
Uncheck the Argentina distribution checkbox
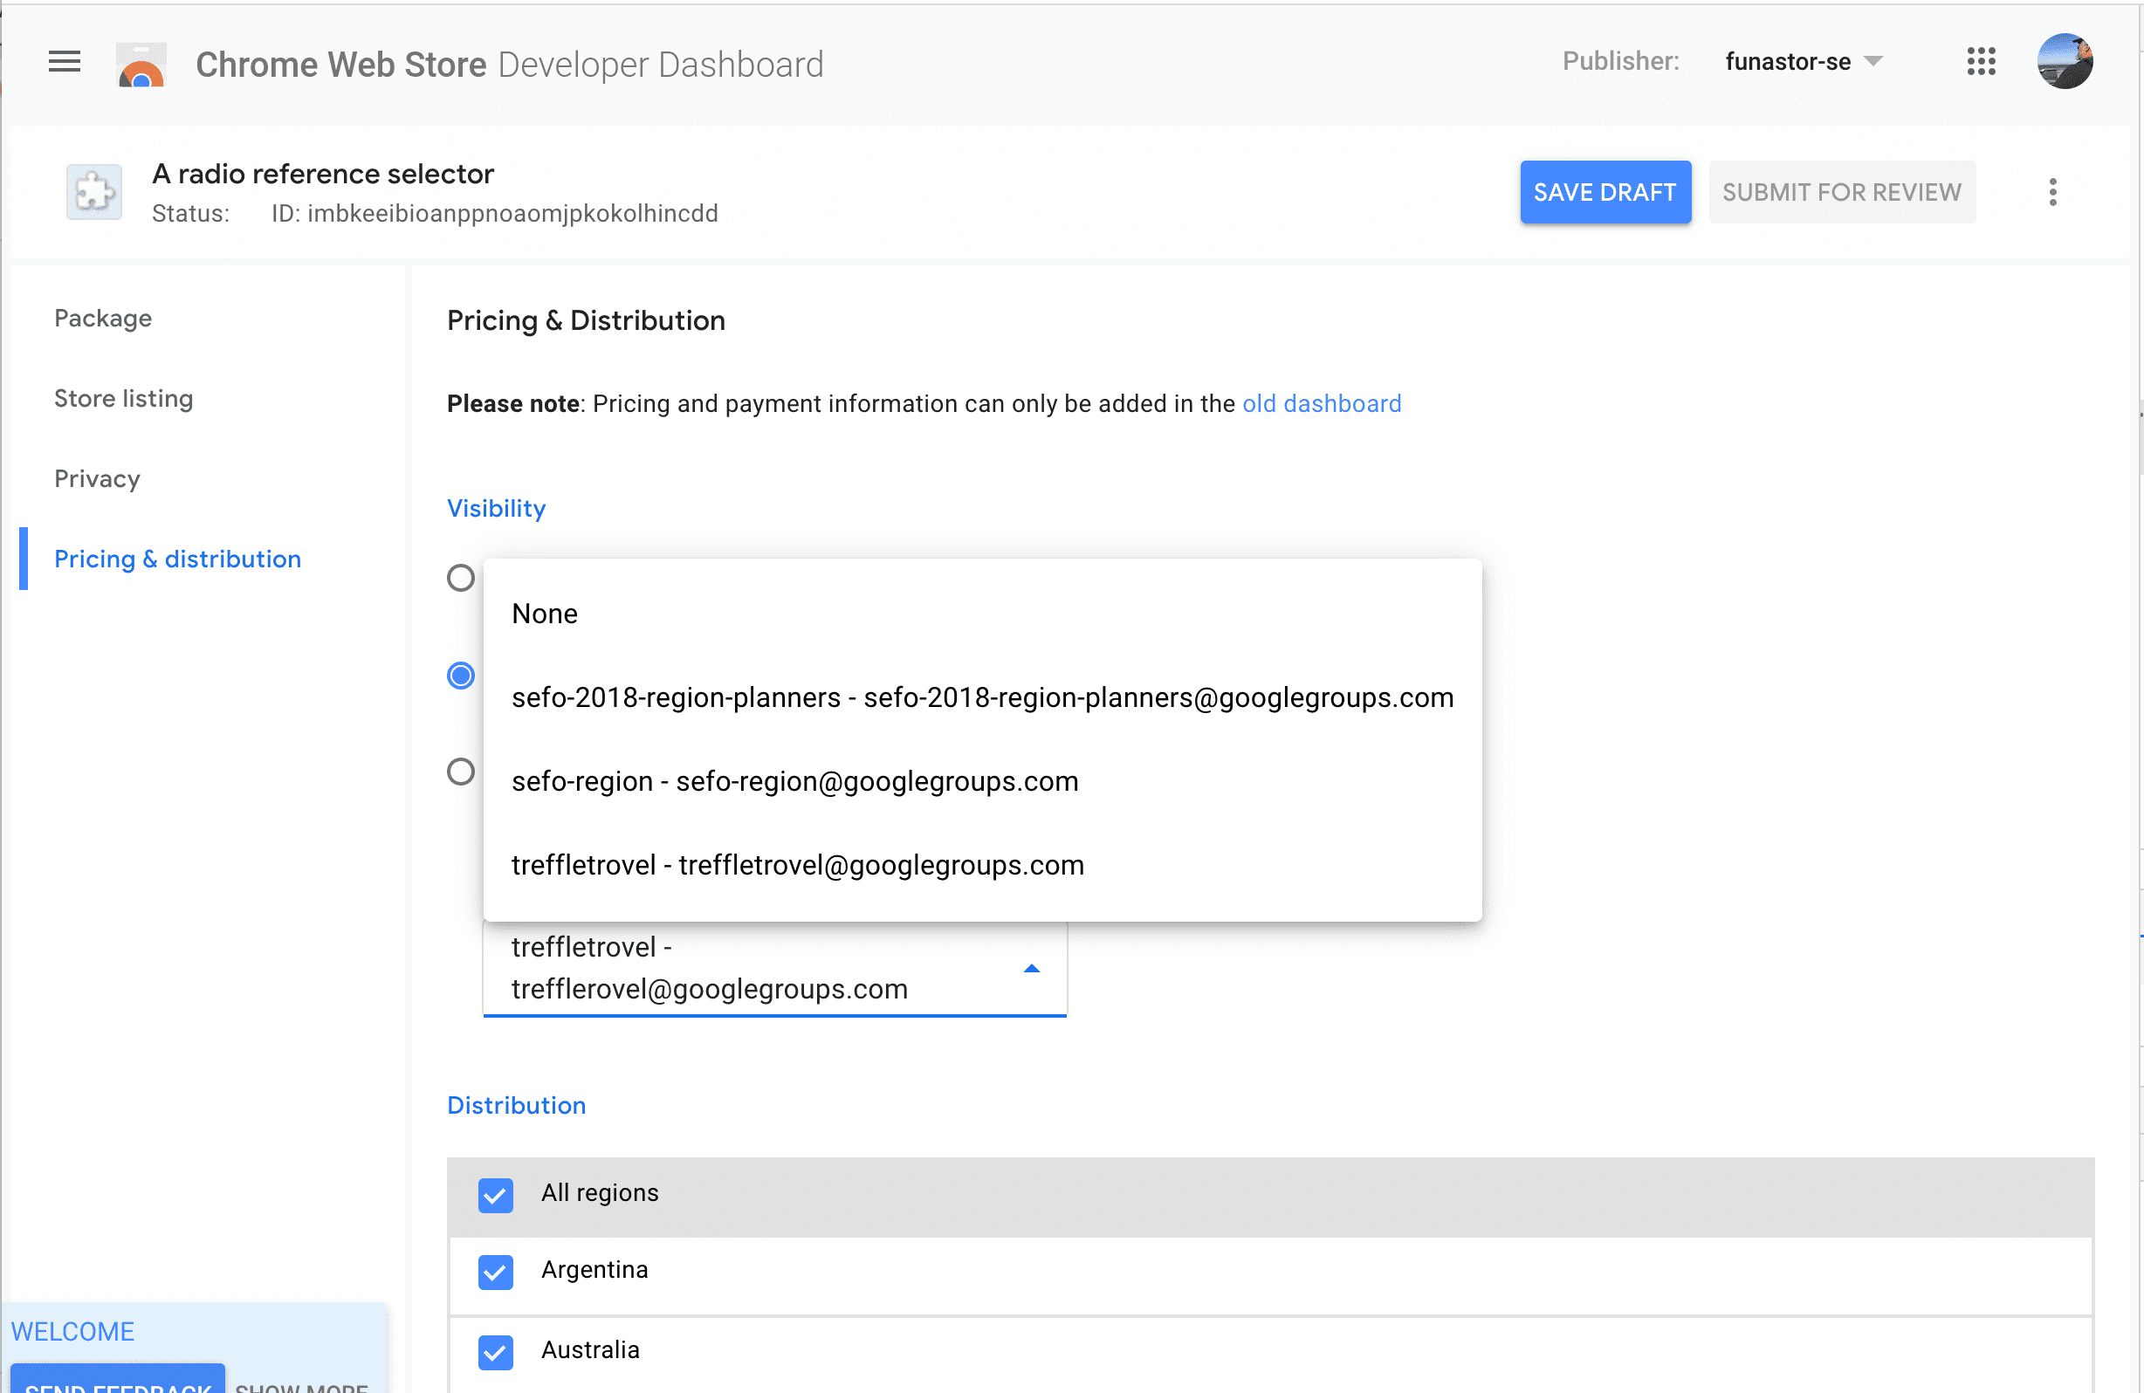pos(495,1270)
